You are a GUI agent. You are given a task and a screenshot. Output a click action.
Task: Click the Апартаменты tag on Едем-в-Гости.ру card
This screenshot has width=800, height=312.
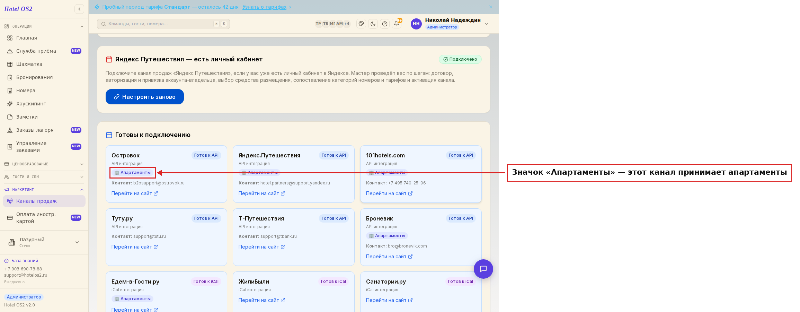(x=132, y=299)
